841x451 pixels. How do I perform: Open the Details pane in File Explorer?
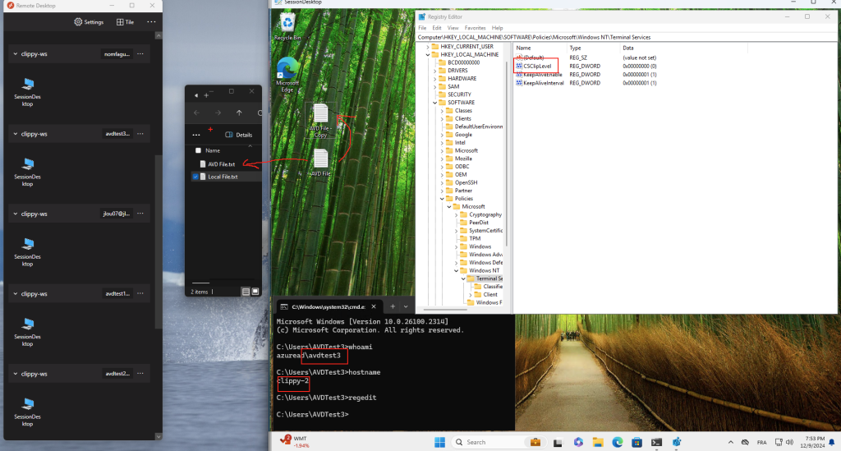(239, 135)
